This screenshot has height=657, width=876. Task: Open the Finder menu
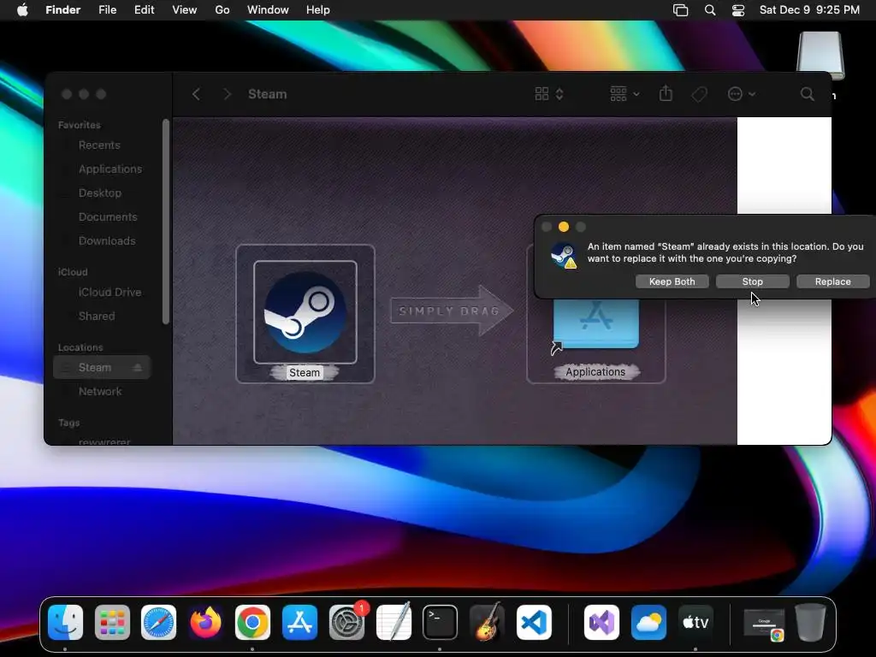click(63, 10)
